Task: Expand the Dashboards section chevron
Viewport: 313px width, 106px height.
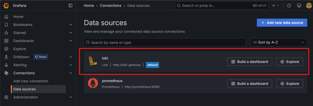Action: tap(71, 41)
